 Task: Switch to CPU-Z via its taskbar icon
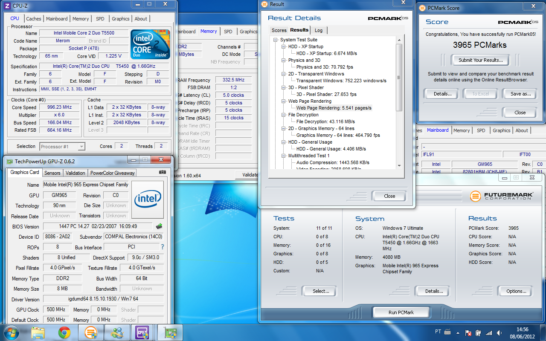(x=142, y=332)
